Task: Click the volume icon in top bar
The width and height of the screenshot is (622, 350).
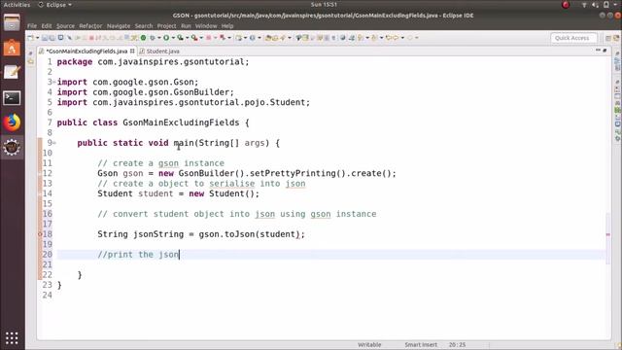Action: point(595,5)
